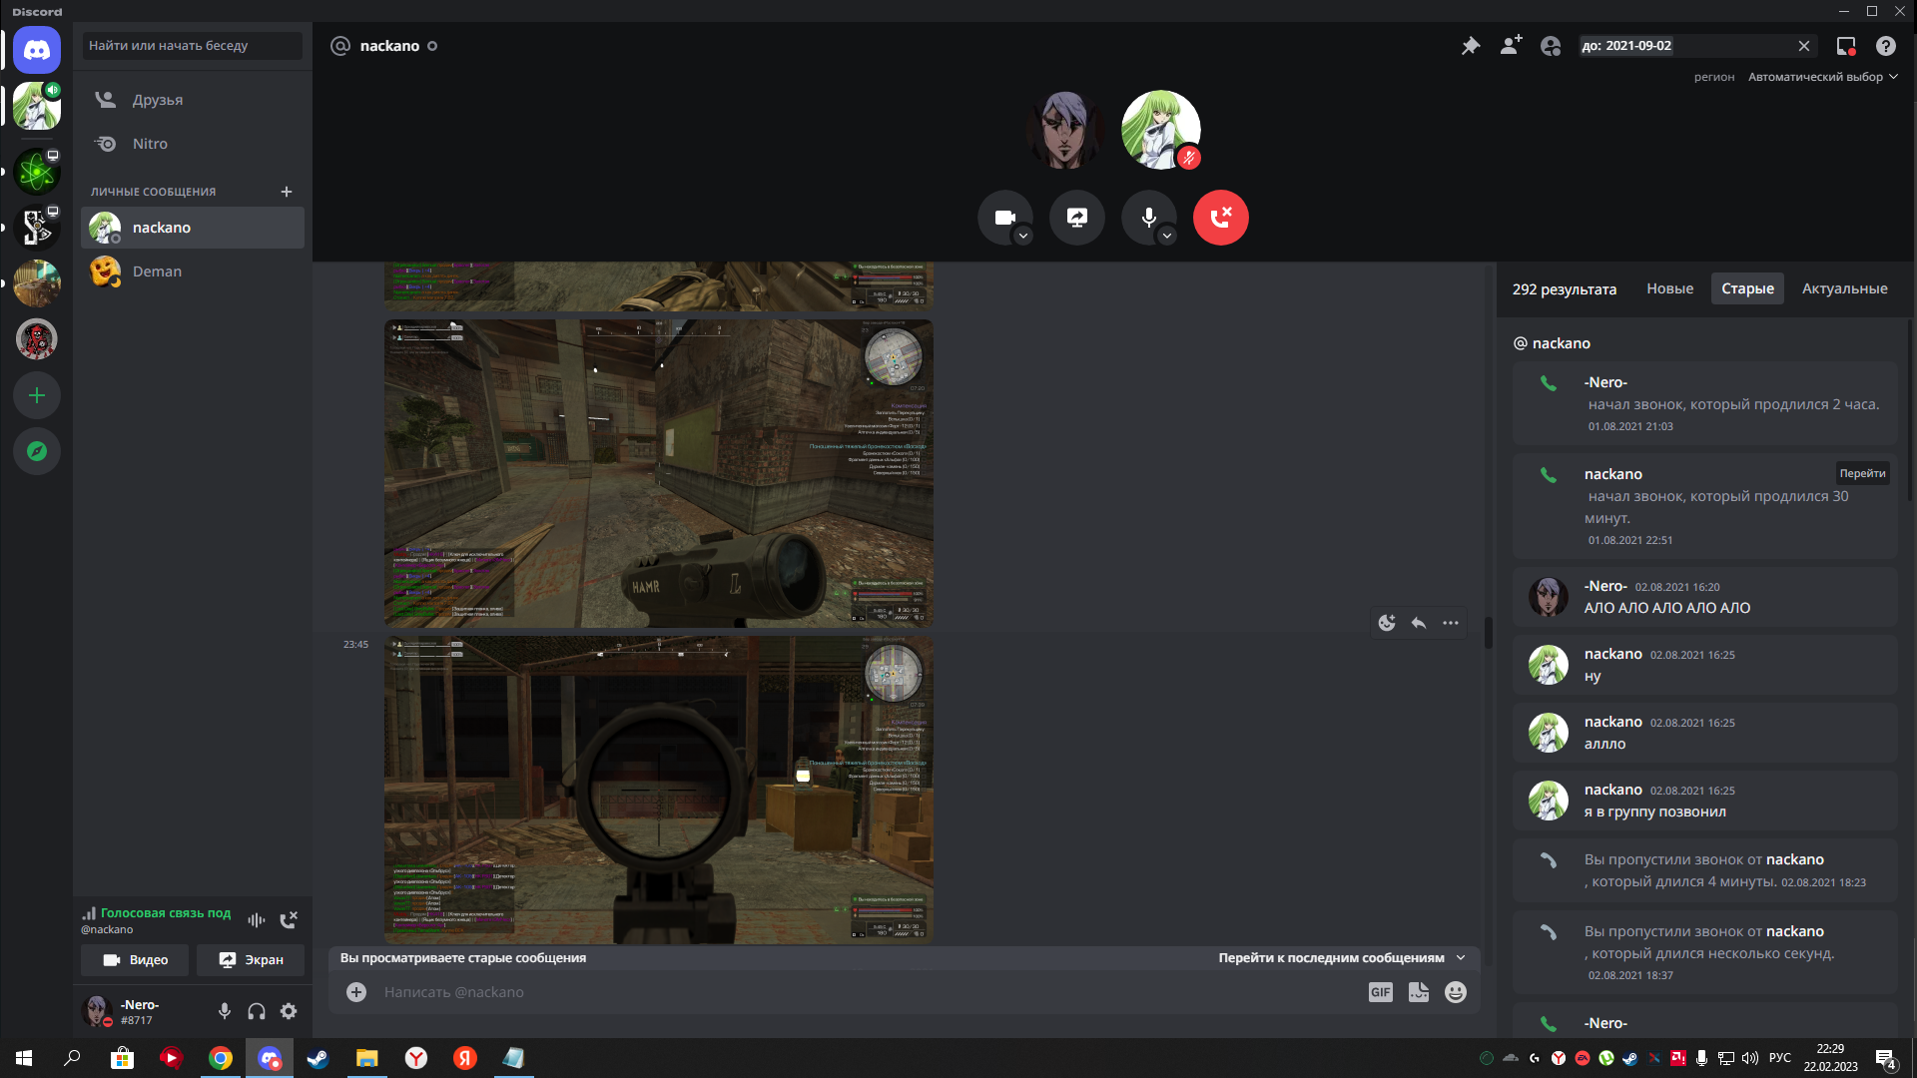Click the Перейти jump button

pyautogui.click(x=1862, y=473)
